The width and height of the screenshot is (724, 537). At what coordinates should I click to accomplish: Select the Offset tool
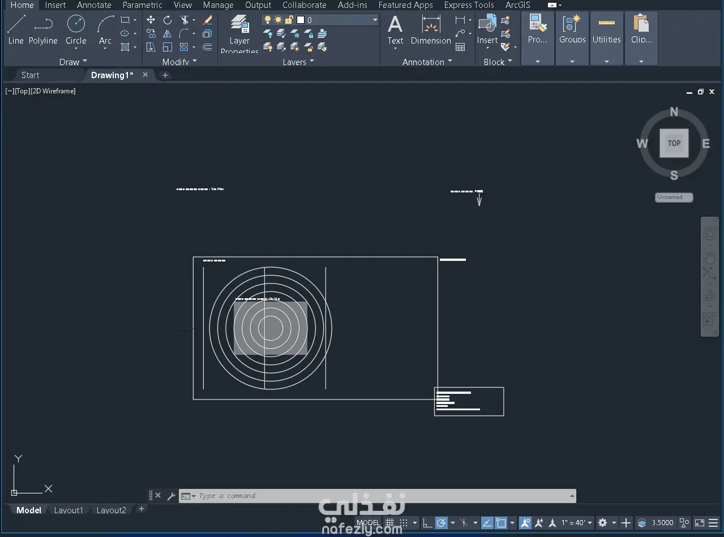pyautogui.click(x=208, y=47)
